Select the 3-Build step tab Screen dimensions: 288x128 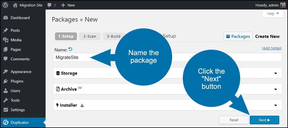pos(114,36)
